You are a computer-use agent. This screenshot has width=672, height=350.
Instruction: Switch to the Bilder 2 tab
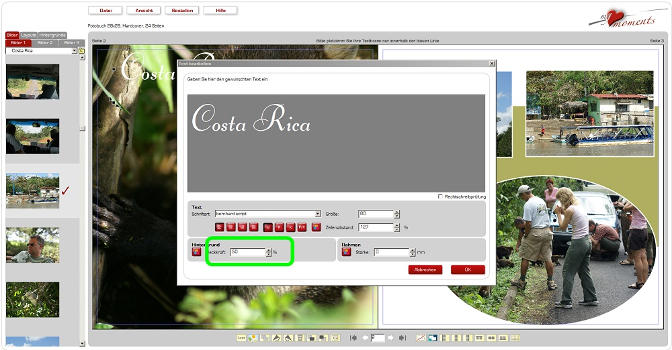point(45,43)
